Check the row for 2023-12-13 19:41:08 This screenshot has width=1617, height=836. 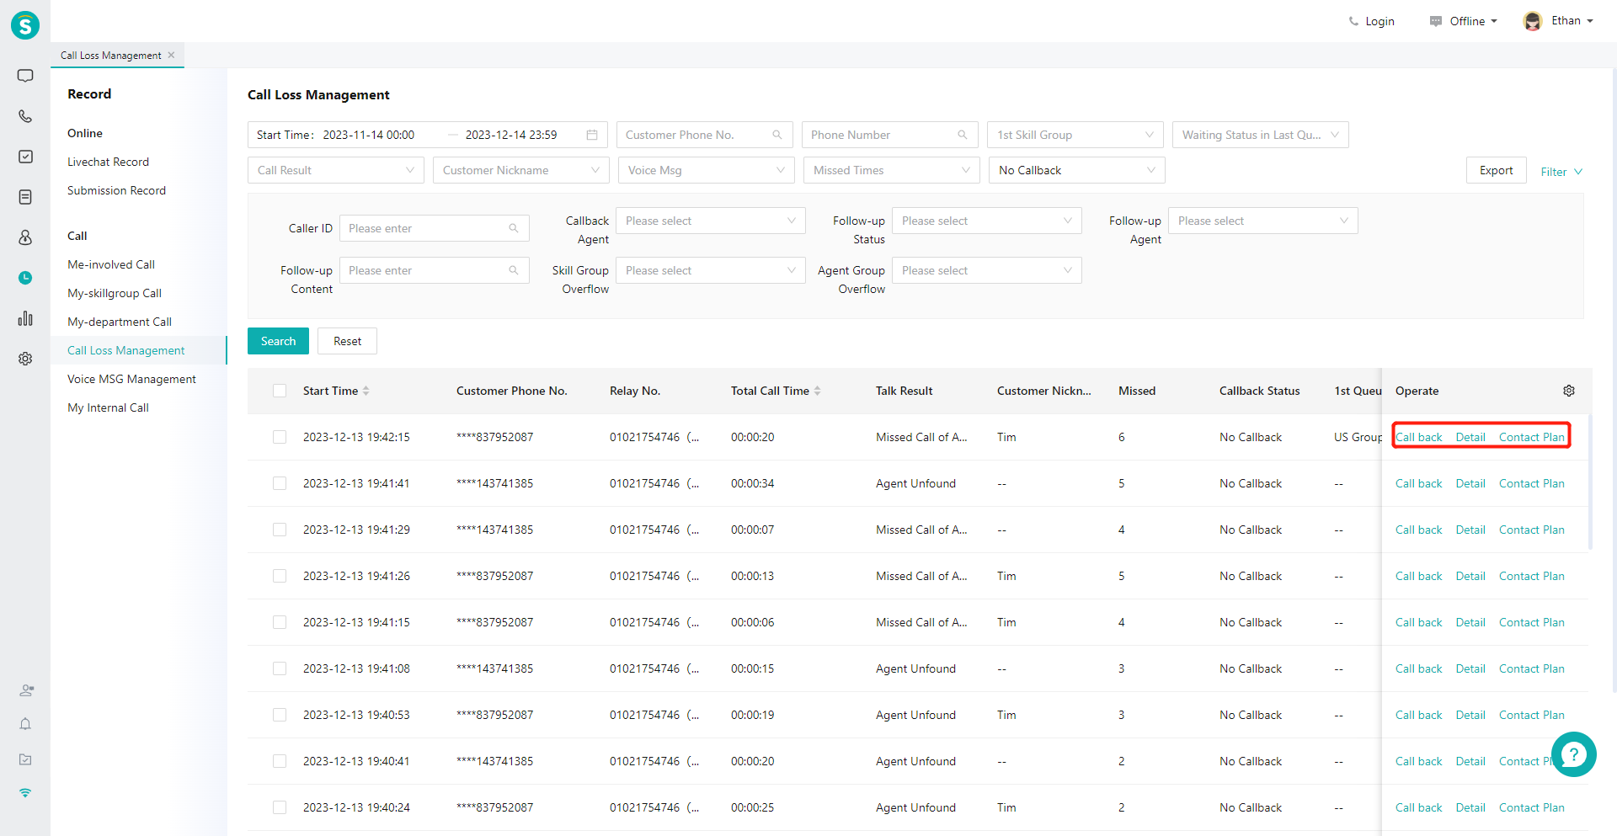[x=280, y=668]
